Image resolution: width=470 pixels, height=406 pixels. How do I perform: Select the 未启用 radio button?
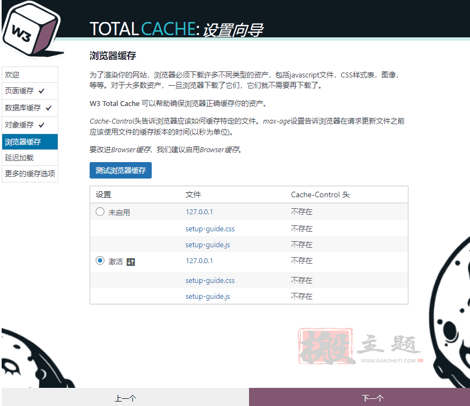[100, 212]
